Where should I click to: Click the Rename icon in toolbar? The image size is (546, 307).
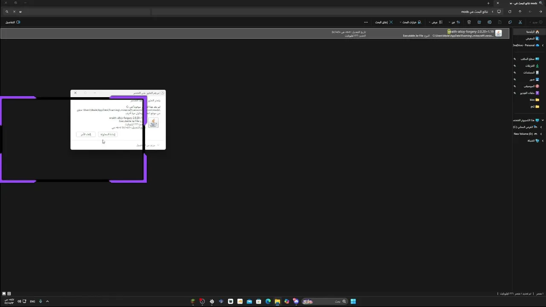tap(489, 22)
